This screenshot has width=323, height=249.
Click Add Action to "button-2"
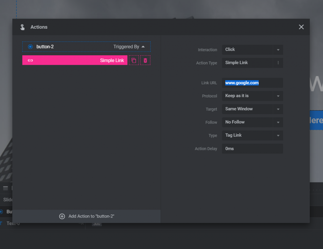point(91,216)
